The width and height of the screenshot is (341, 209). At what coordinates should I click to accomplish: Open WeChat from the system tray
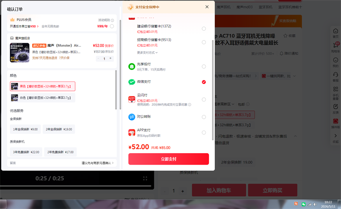click(303, 204)
